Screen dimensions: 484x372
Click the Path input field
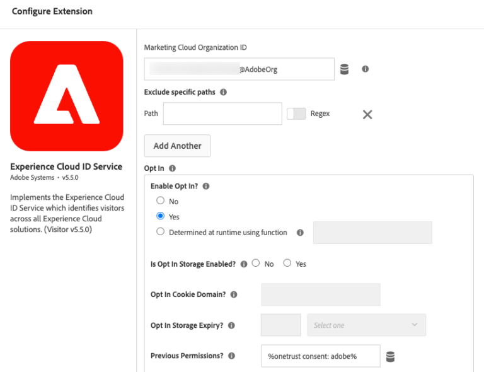click(222, 113)
